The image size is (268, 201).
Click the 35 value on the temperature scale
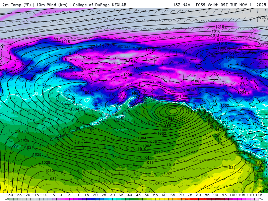(x=121, y=195)
